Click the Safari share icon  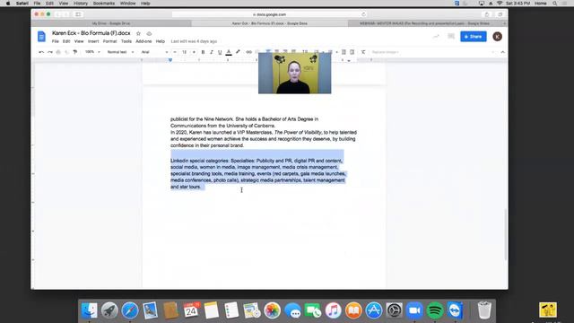tap(487, 14)
